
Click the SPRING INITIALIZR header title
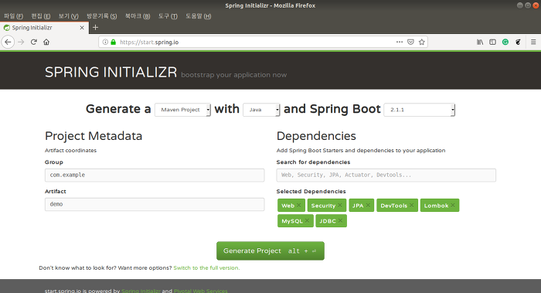tap(111, 73)
